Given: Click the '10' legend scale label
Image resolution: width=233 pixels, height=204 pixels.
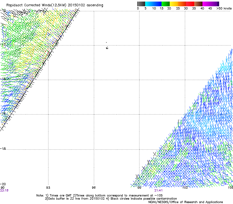Looking at the screenshot, I should pos(154,8).
